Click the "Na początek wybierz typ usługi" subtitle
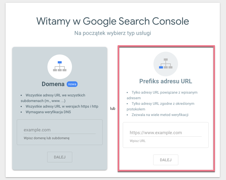The height and width of the screenshot is (180, 226). pos(113,33)
